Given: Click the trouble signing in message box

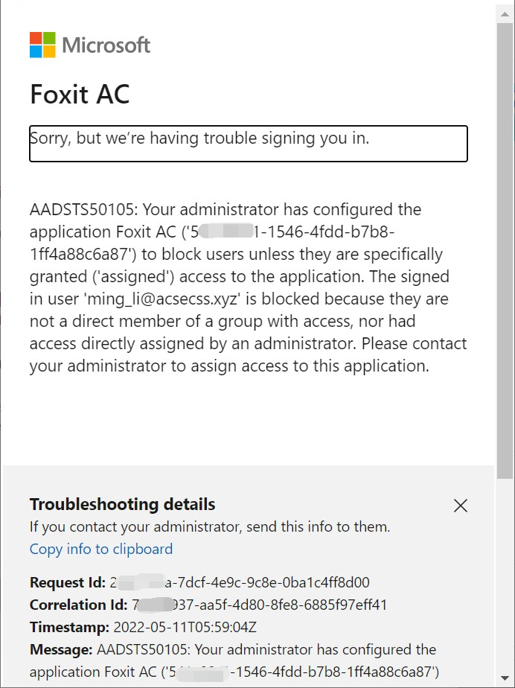Looking at the screenshot, I should [x=248, y=144].
